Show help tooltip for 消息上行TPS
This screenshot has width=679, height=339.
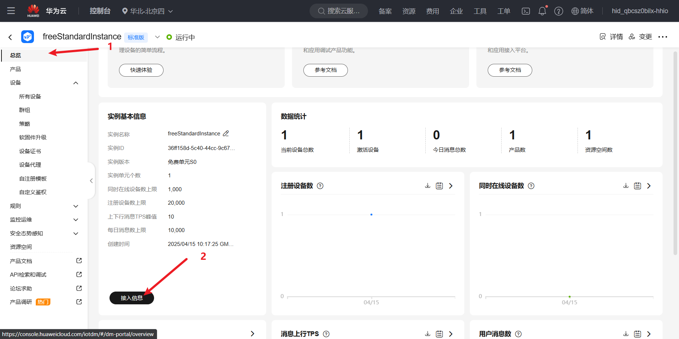click(x=326, y=334)
